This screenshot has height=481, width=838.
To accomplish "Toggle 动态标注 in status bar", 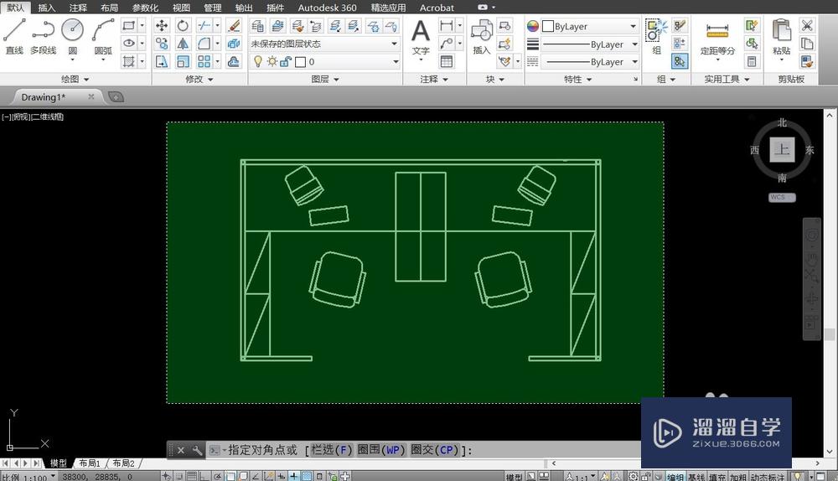I will [768, 477].
